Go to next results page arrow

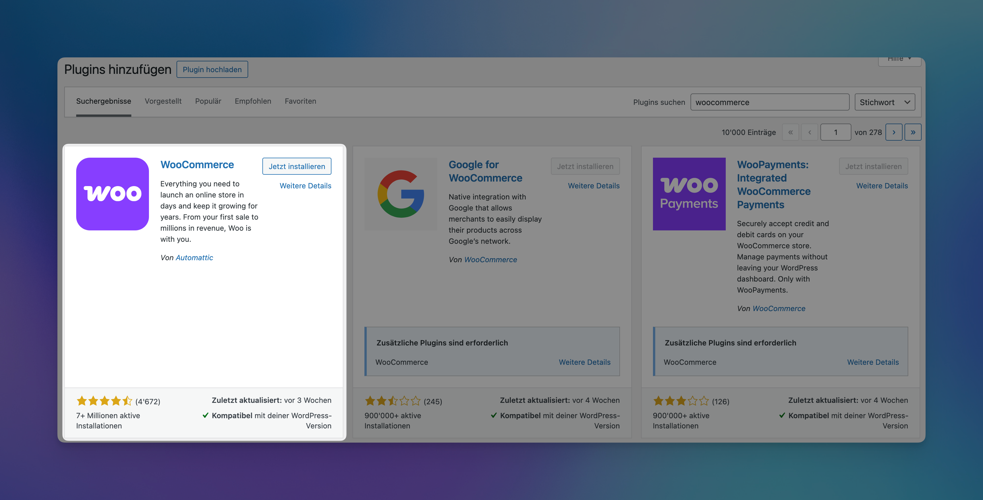point(893,132)
